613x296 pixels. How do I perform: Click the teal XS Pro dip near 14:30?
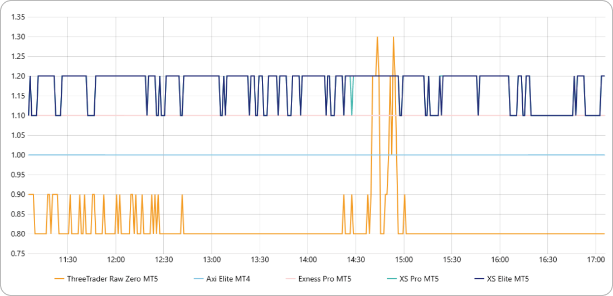pyautogui.click(x=352, y=115)
